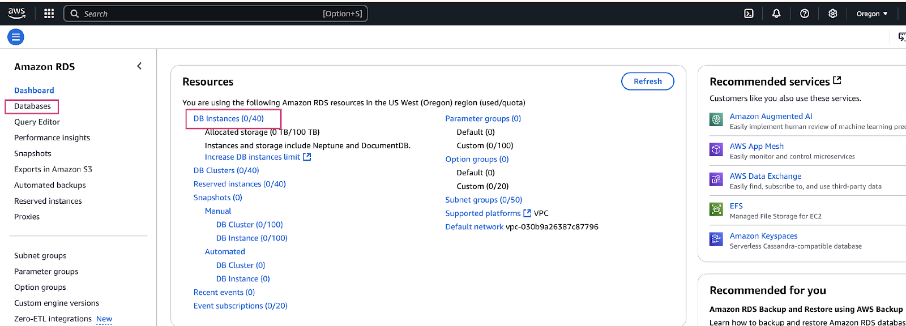The height and width of the screenshot is (326, 906).
Task: Open Subnet groups in the sidebar
Action: (40, 256)
